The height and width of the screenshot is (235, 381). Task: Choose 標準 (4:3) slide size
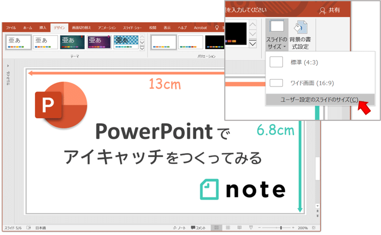(x=320, y=62)
